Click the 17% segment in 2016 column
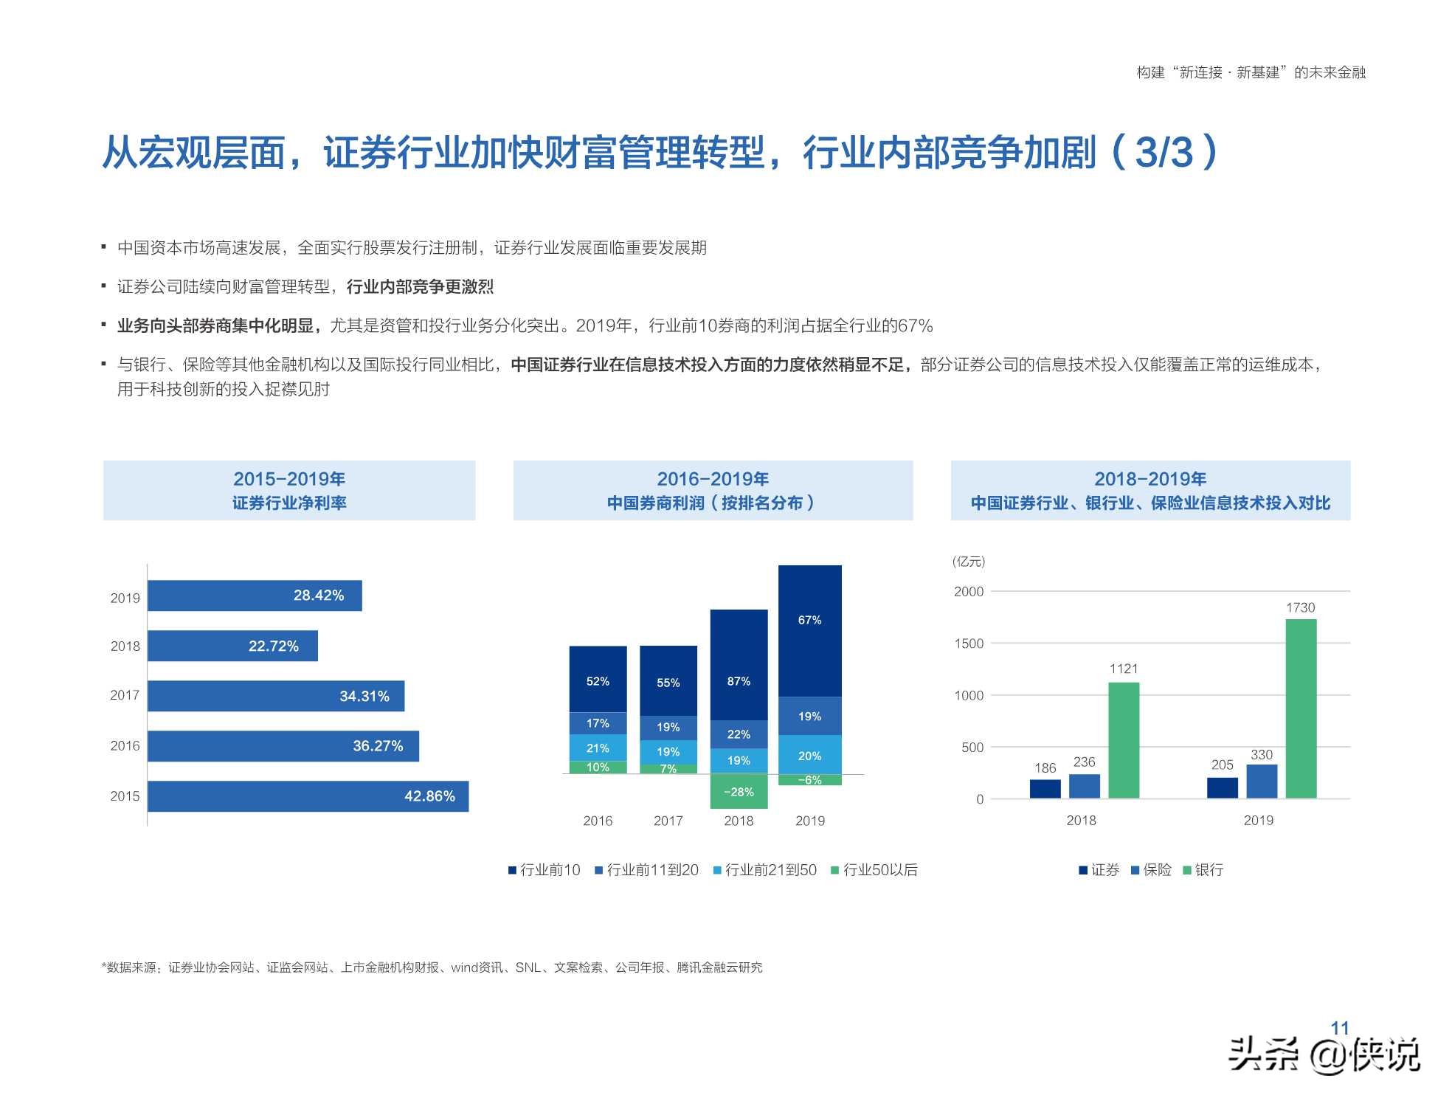 pyautogui.click(x=598, y=723)
